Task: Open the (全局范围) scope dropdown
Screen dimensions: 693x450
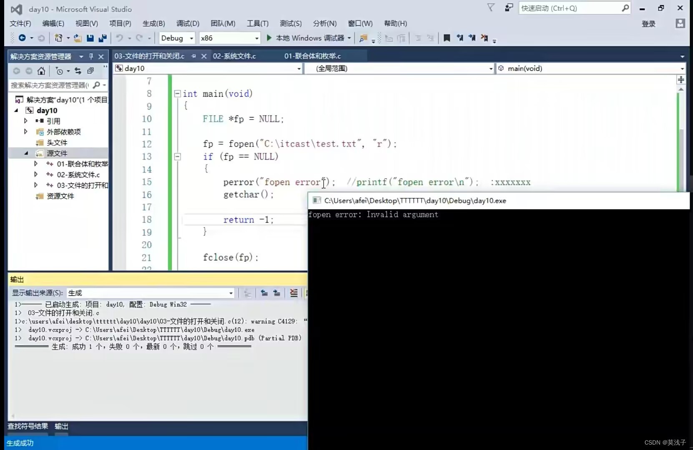Action: [399, 68]
